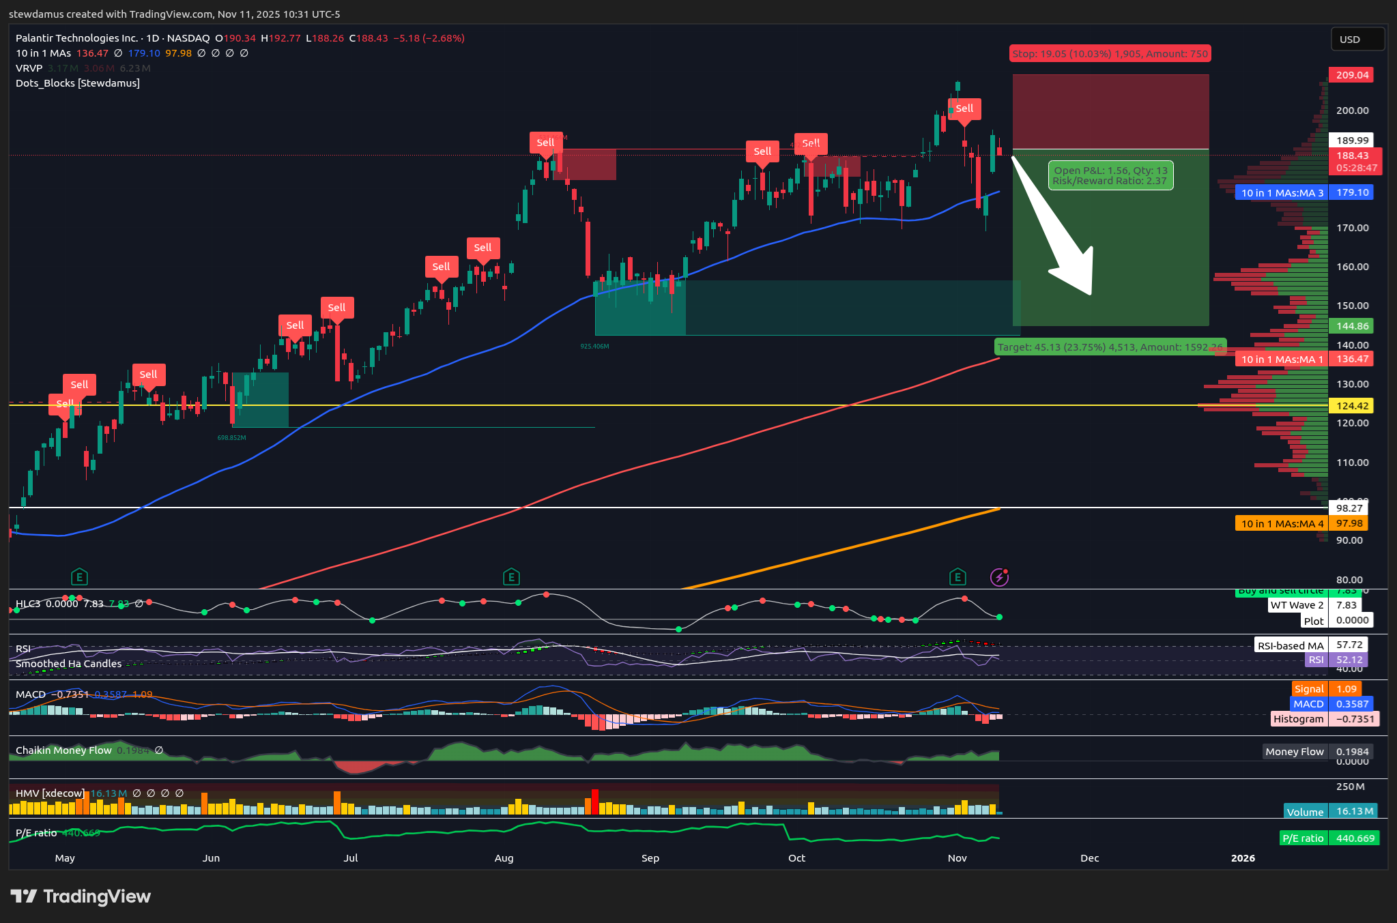Click the Dec label on time axis
Screen dimensions: 1397x923
click(1089, 858)
